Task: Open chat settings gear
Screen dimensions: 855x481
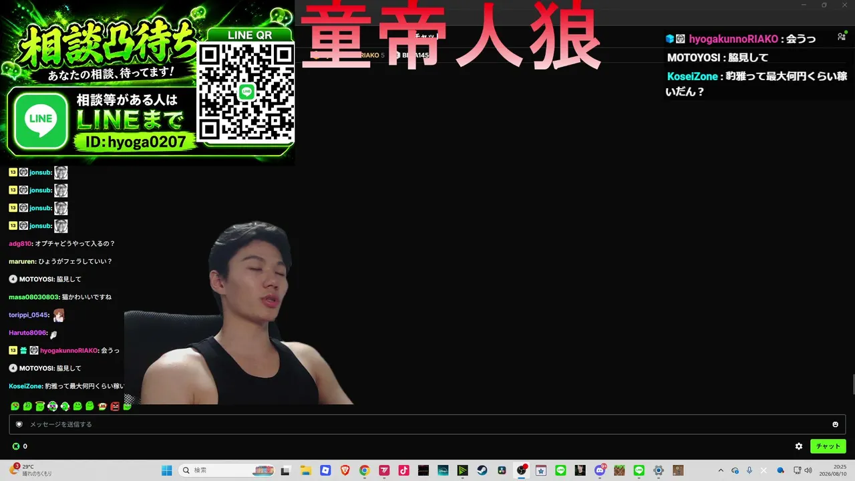Action: (x=799, y=446)
